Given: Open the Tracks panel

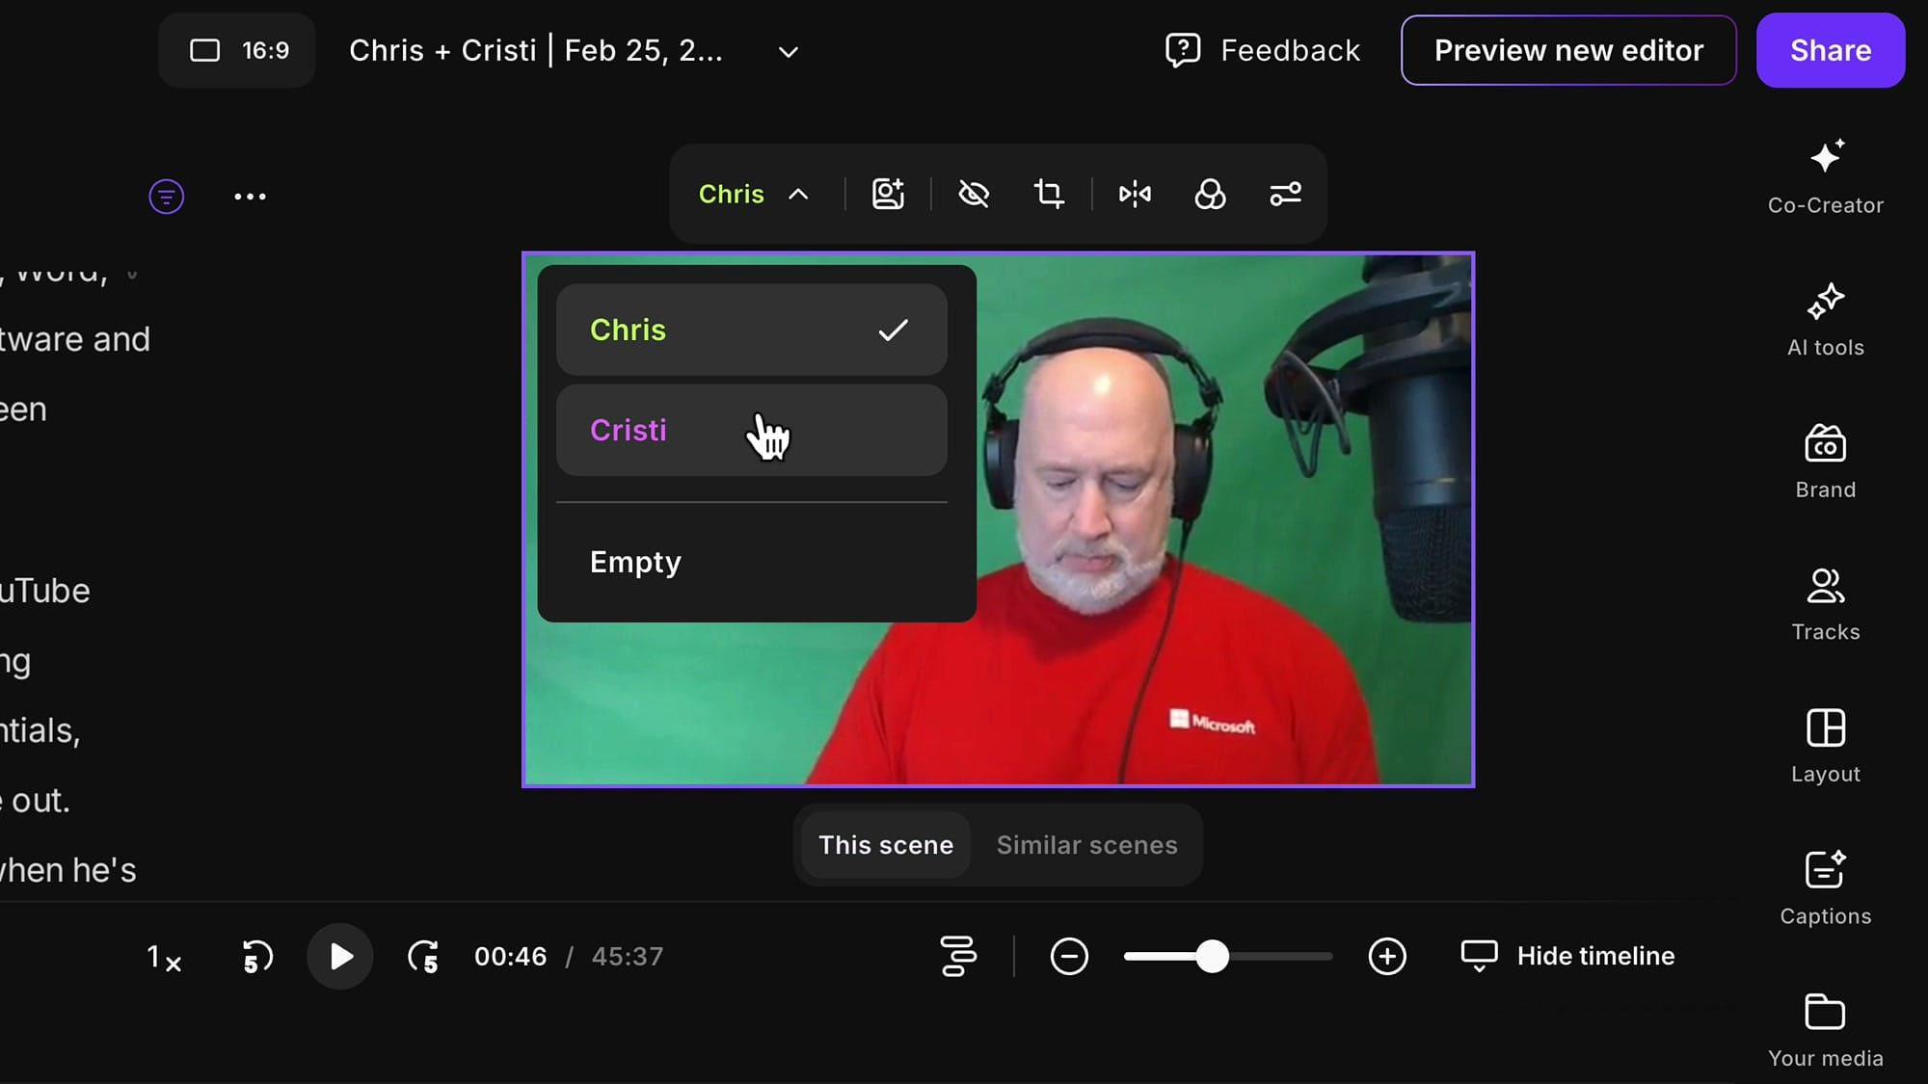Looking at the screenshot, I should (x=1824, y=602).
